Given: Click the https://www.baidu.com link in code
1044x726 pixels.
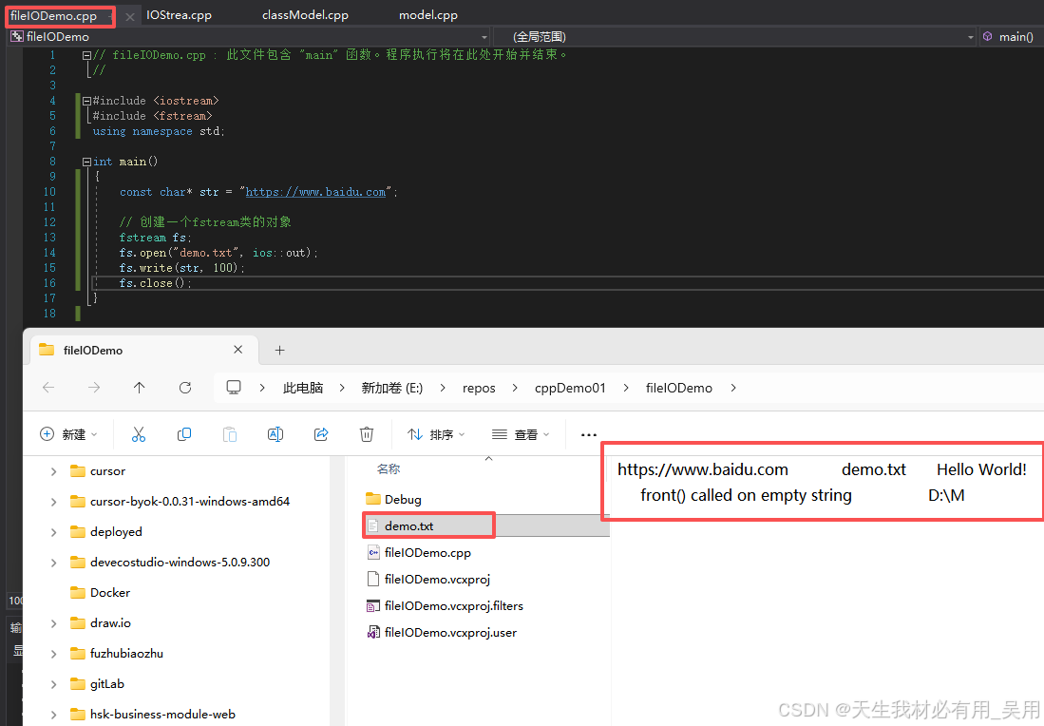Looking at the screenshot, I should [x=315, y=192].
